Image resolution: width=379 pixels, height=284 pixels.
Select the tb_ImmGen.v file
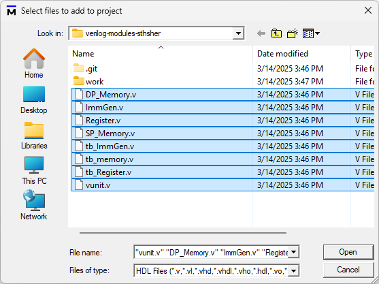coord(223,146)
